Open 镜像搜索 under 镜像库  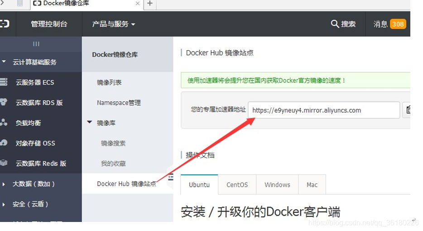tap(113, 143)
